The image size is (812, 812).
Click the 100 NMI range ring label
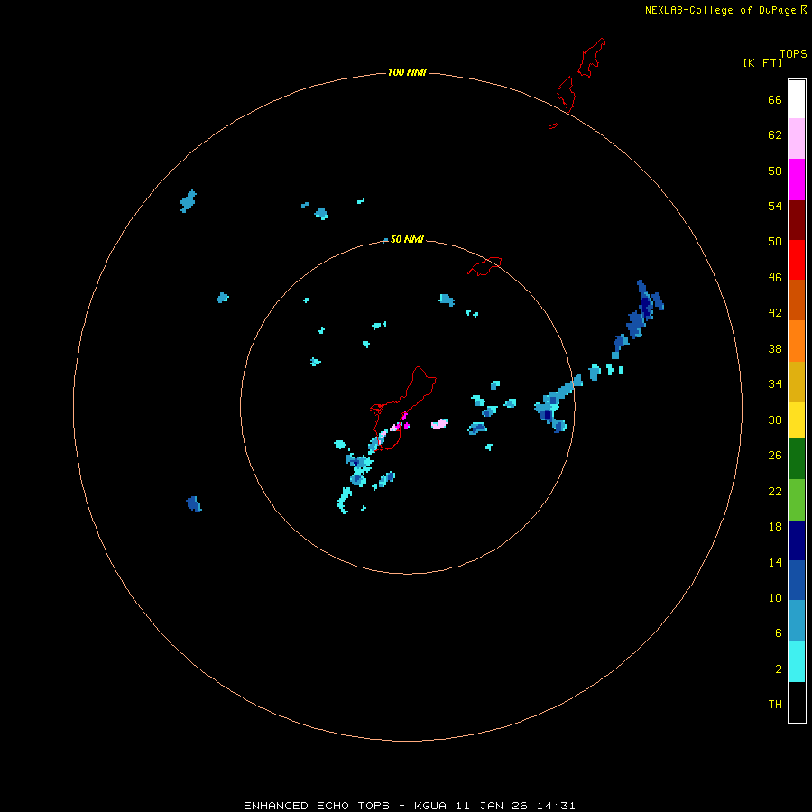point(407,72)
